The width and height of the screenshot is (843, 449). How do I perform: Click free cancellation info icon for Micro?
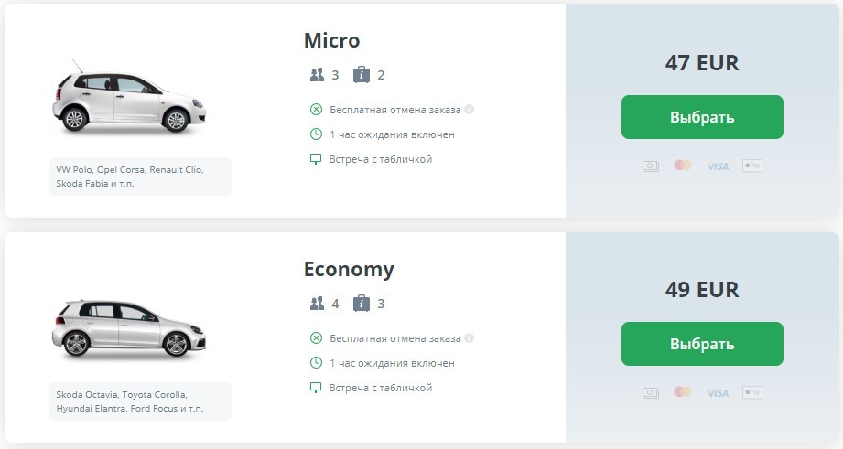click(469, 110)
